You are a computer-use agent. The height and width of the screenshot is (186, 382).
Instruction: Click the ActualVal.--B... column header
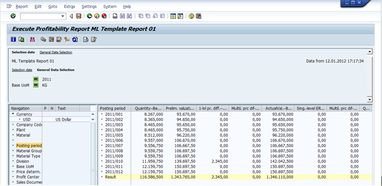coord(278,108)
